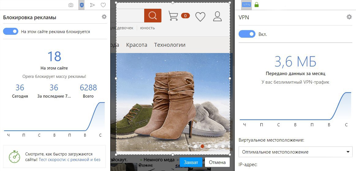Click the 6288 total blocked ads count
Viewport: 356px width, 171px height.
coord(88,88)
